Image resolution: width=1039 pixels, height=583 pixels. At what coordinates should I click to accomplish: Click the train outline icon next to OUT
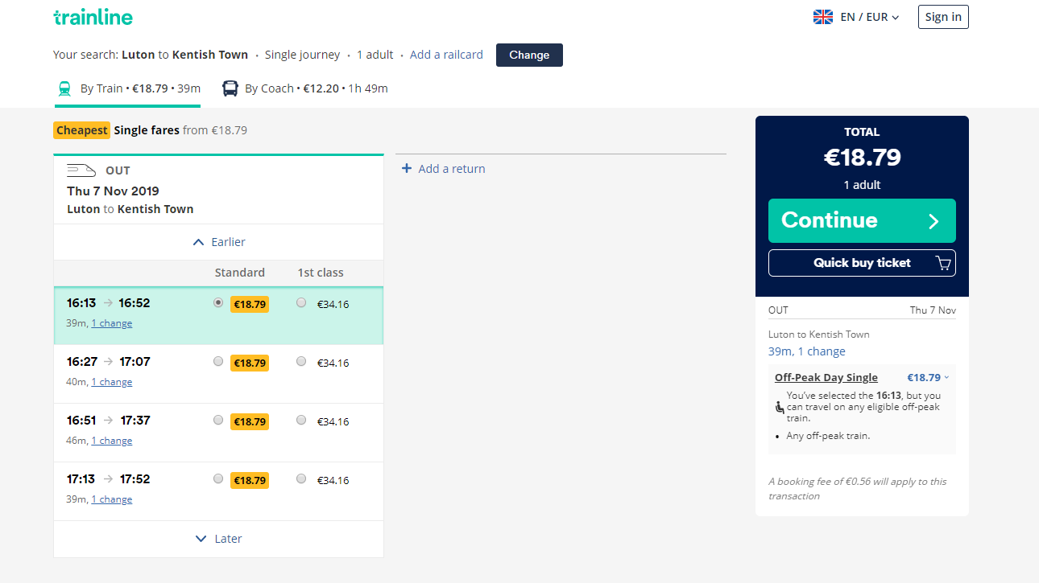[81, 170]
